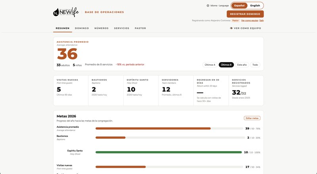Click the eye icon beside Ver como equipo
317x174 pixels.
pyautogui.click(x=231, y=28)
